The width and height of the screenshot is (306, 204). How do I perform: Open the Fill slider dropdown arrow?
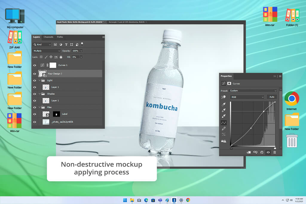tap(81, 57)
